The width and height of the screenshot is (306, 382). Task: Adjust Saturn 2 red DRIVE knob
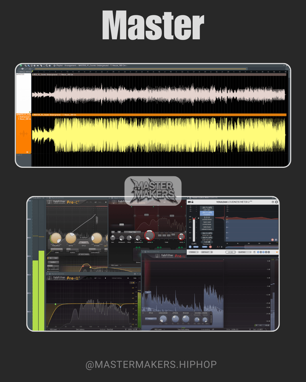[x=149, y=235]
